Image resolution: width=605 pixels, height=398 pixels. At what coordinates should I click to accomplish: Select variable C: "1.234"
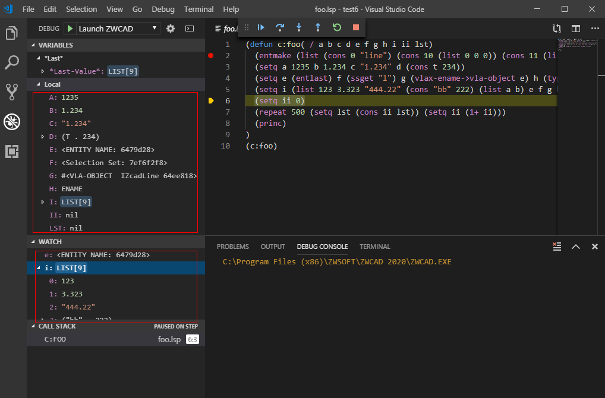coord(116,124)
